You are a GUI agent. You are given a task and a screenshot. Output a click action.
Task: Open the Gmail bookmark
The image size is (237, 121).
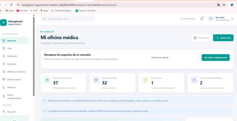[x=10, y=11]
